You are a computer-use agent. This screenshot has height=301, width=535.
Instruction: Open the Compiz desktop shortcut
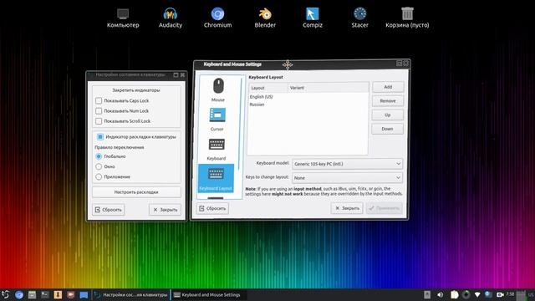pyautogui.click(x=312, y=18)
